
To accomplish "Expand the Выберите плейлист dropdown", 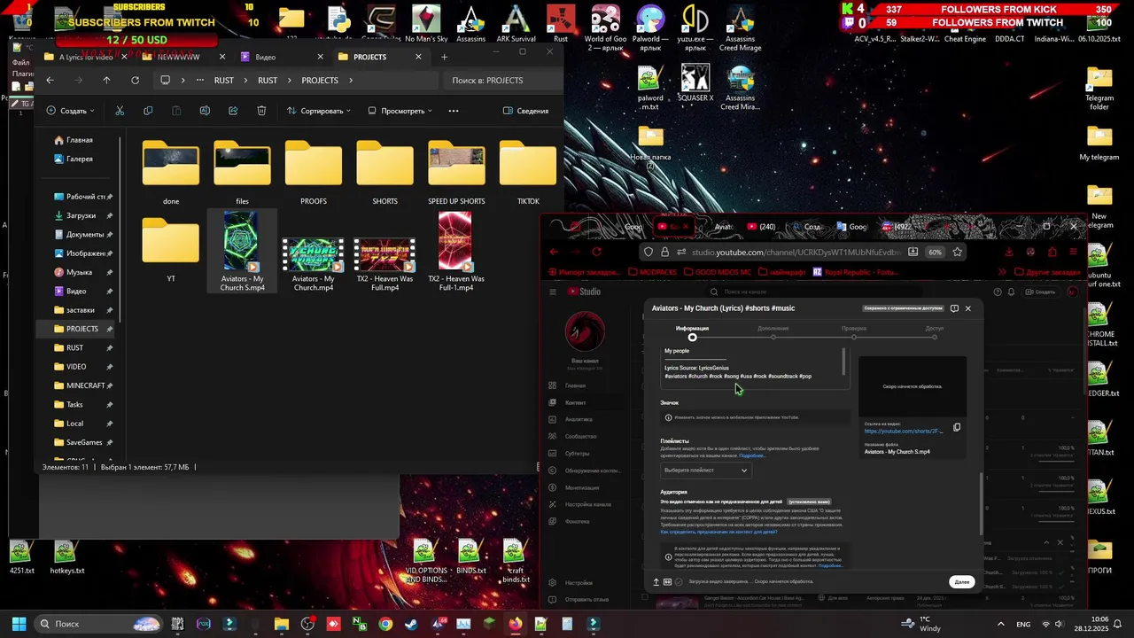I will pyautogui.click(x=706, y=471).
